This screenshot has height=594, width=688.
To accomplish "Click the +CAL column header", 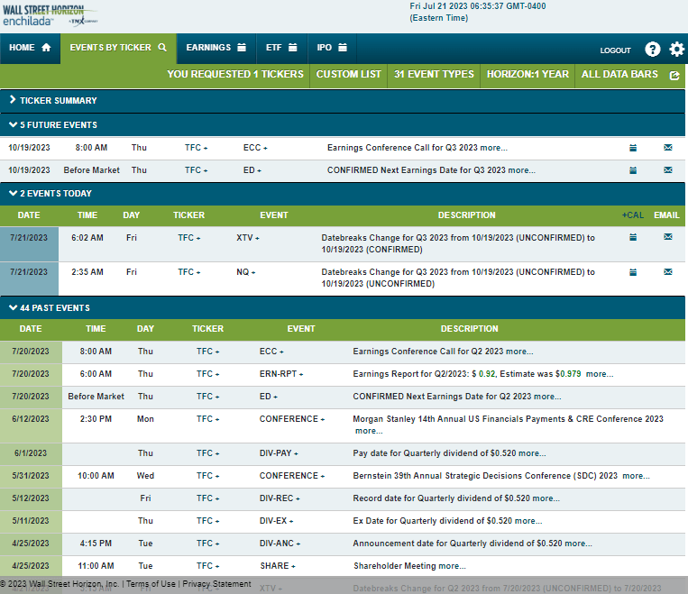I will pos(633,215).
